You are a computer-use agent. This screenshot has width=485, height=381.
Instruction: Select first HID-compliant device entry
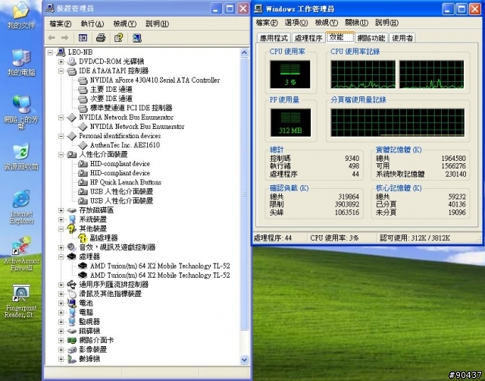[x=120, y=164]
